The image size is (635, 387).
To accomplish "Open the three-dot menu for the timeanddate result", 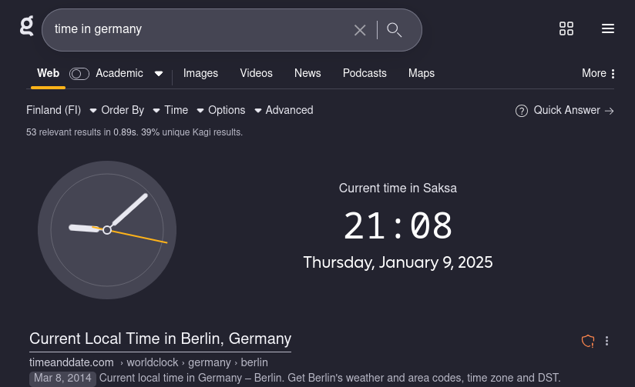I will coord(607,341).
